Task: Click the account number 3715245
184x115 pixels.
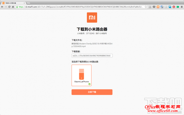Action: (x=90, y=33)
